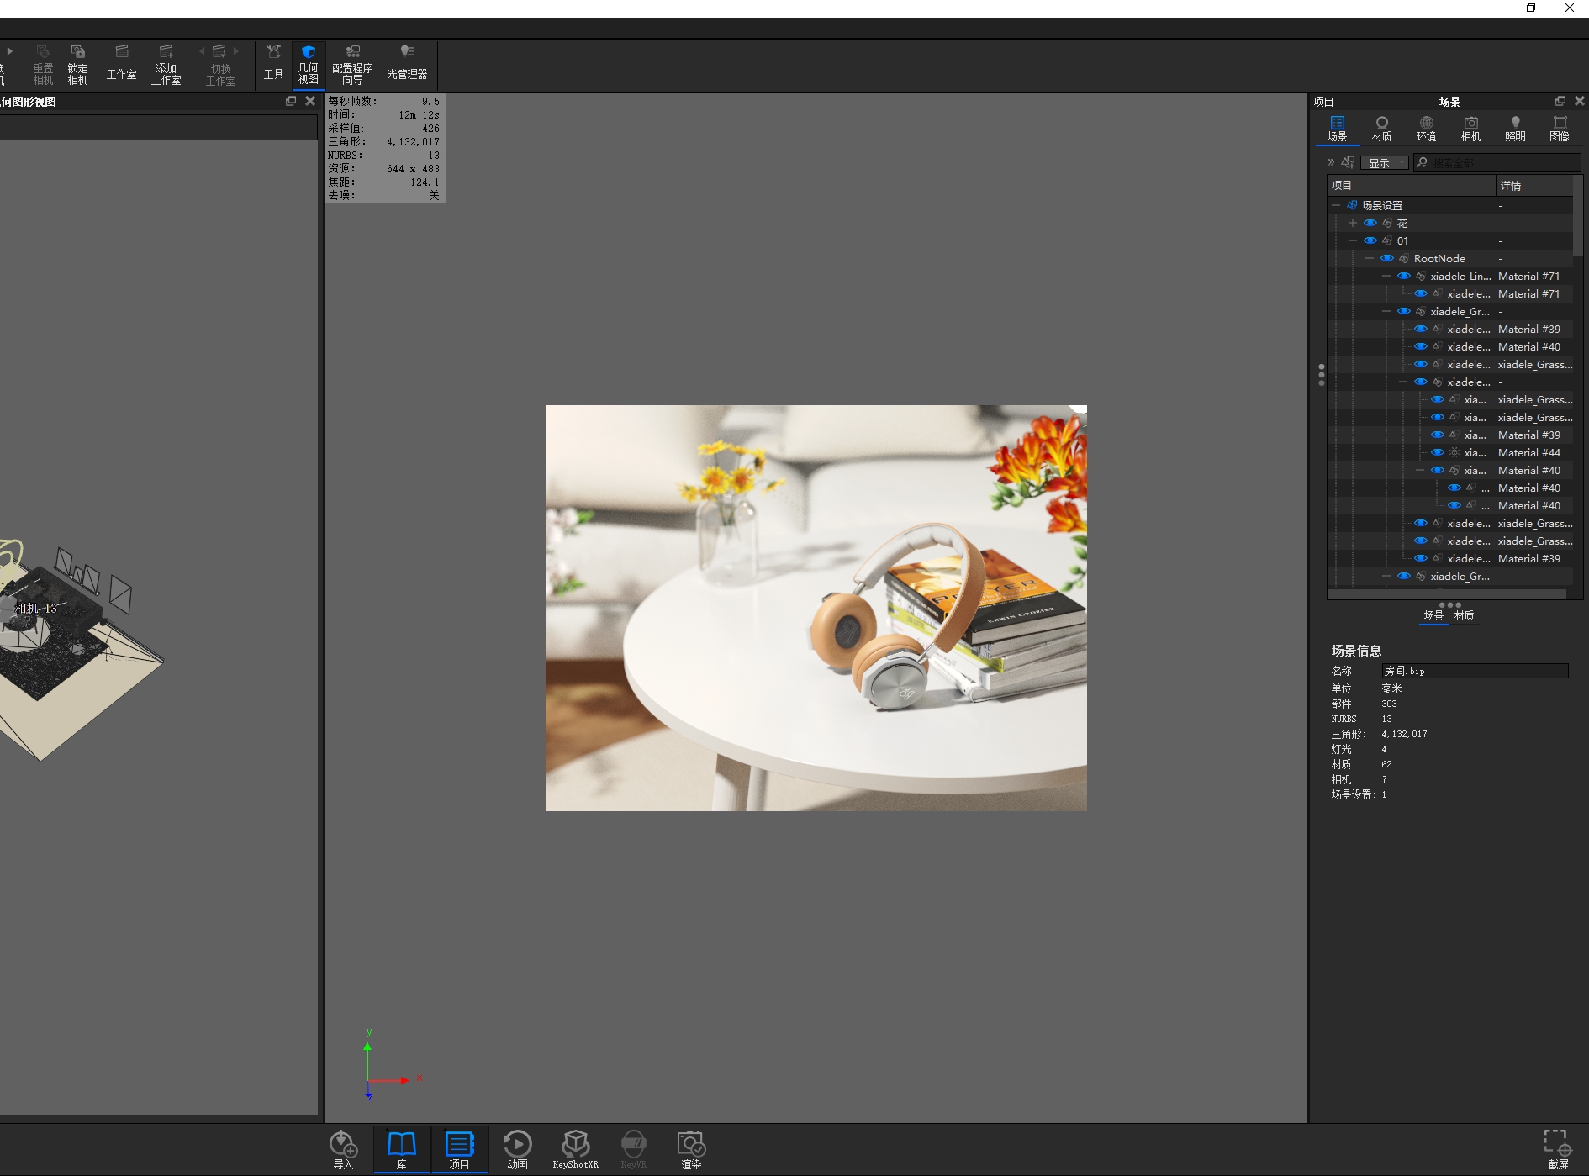Toggle visibility of RootNode
The height and width of the screenshot is (1176, 1589).
pos(1387,258)
